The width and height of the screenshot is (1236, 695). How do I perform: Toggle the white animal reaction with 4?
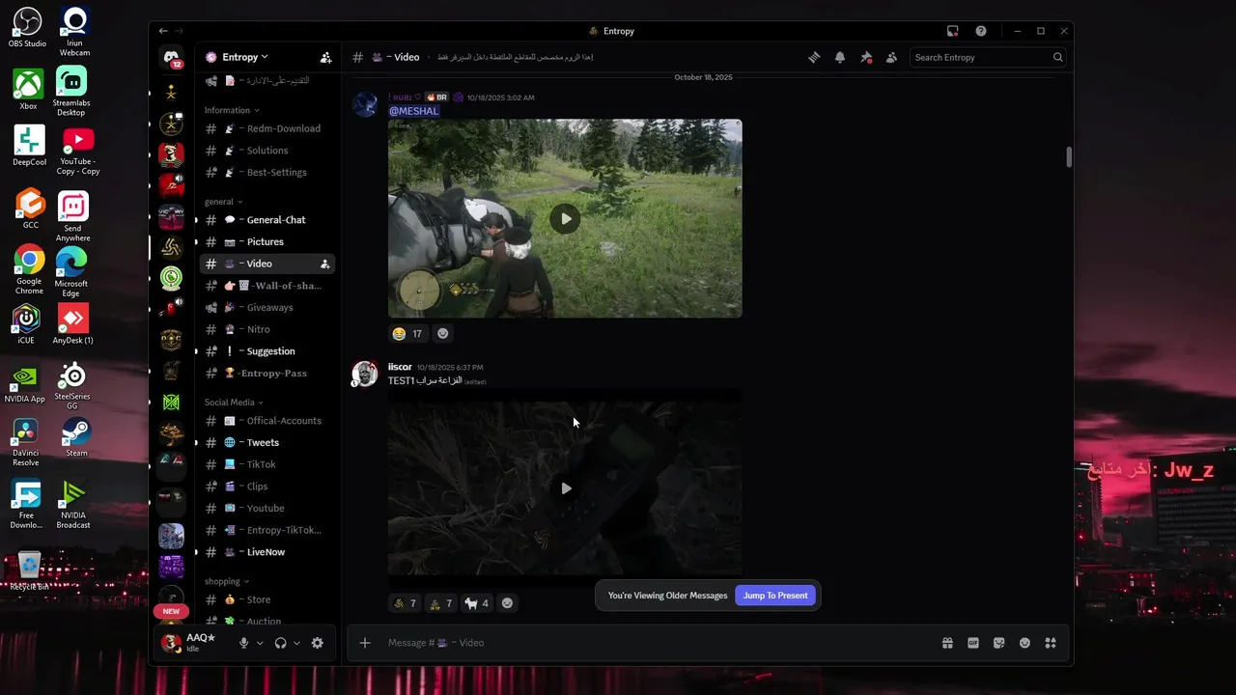point(477,603)
